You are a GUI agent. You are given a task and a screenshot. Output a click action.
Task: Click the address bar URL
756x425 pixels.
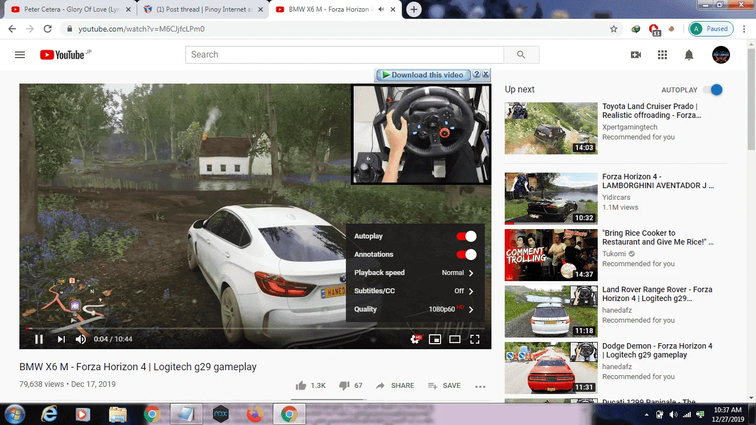142,29
